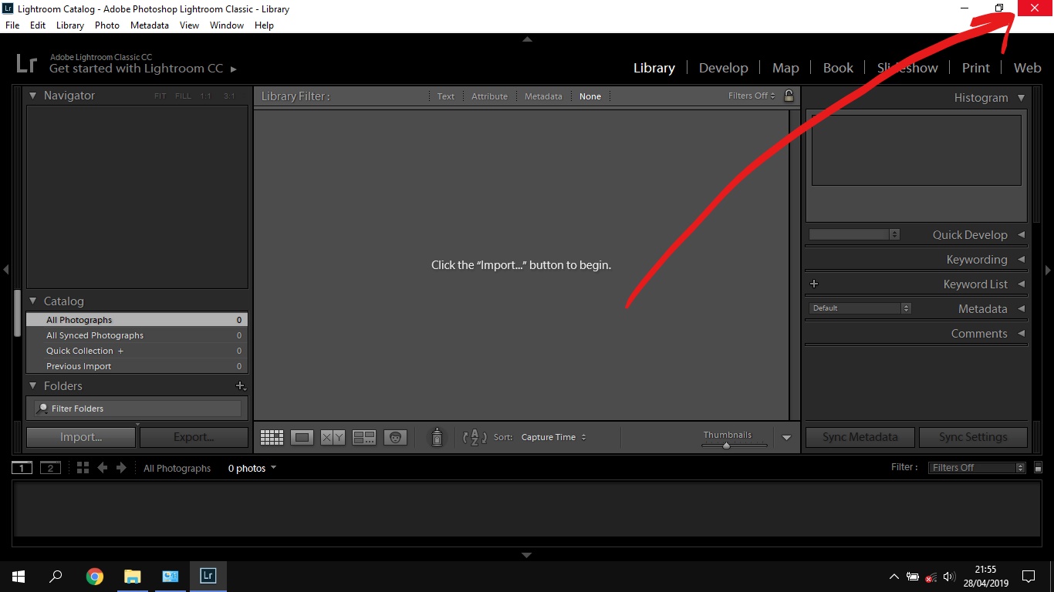Viewport: 1054px width, 592px height.
Task: Open File Explorer from the taskbar
Action: (133, 576)
